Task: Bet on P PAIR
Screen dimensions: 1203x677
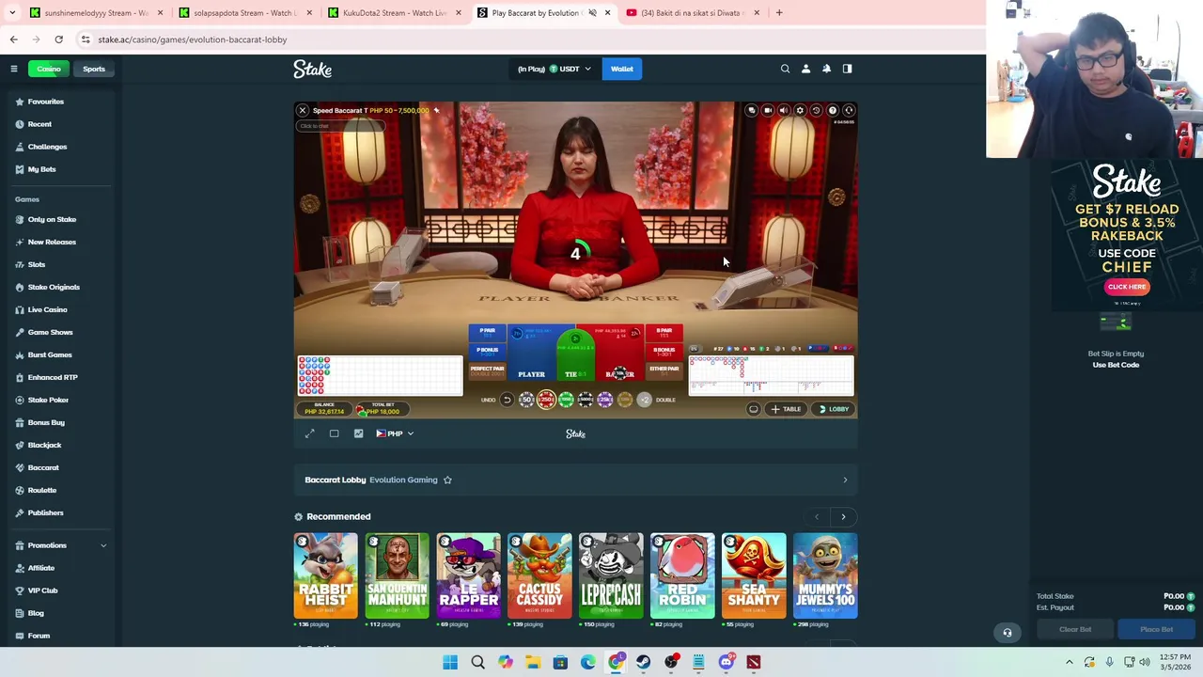Action: (x=487, y=333)
